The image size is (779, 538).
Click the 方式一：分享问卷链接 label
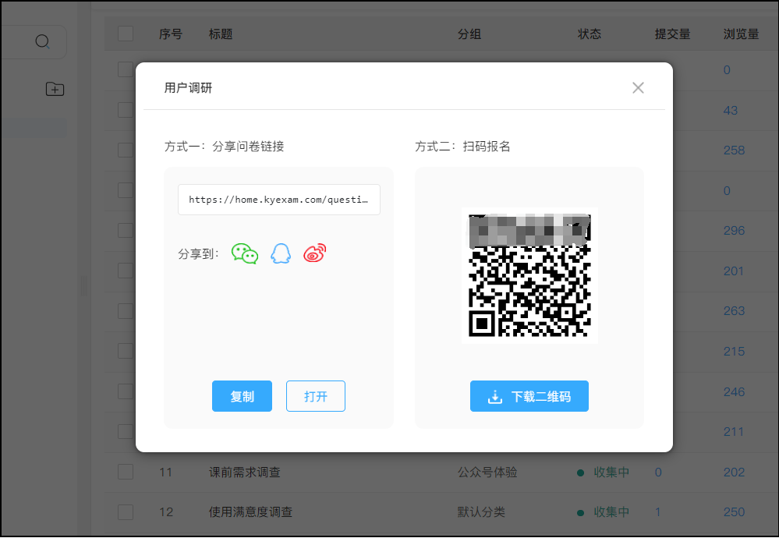[224, 146]
